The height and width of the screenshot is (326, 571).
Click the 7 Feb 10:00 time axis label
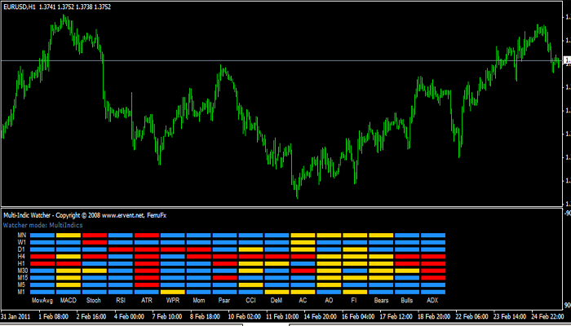click(x=168, y=315)
